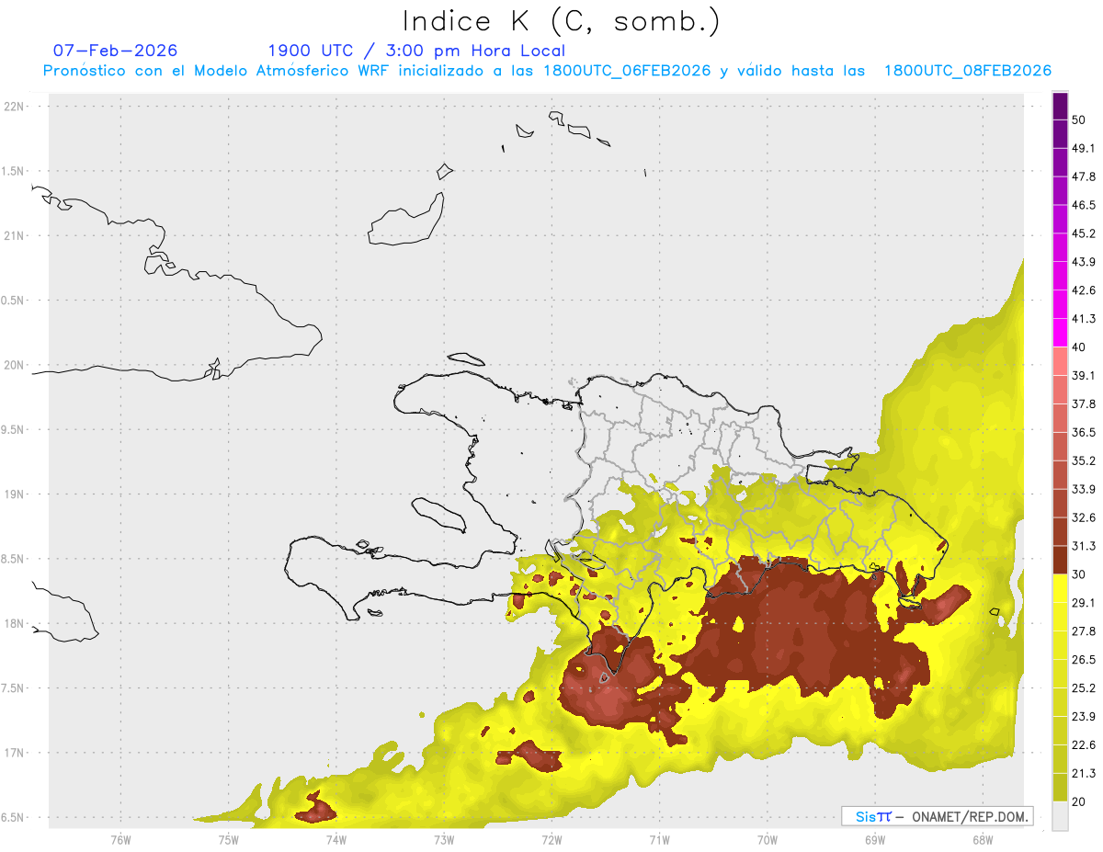The width and height of the screenshot is (1103, 852).
Task: Pick the bright yellow swatch between 30 and 29.1
Action: (x=1060, y=588)
